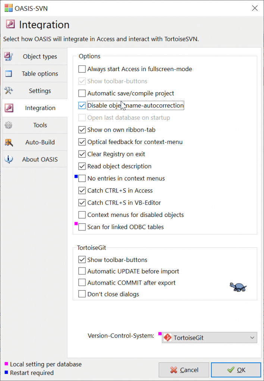Click the Tools gear icon
The height and width of the screenshot is (381, 264).
point(9,125)
